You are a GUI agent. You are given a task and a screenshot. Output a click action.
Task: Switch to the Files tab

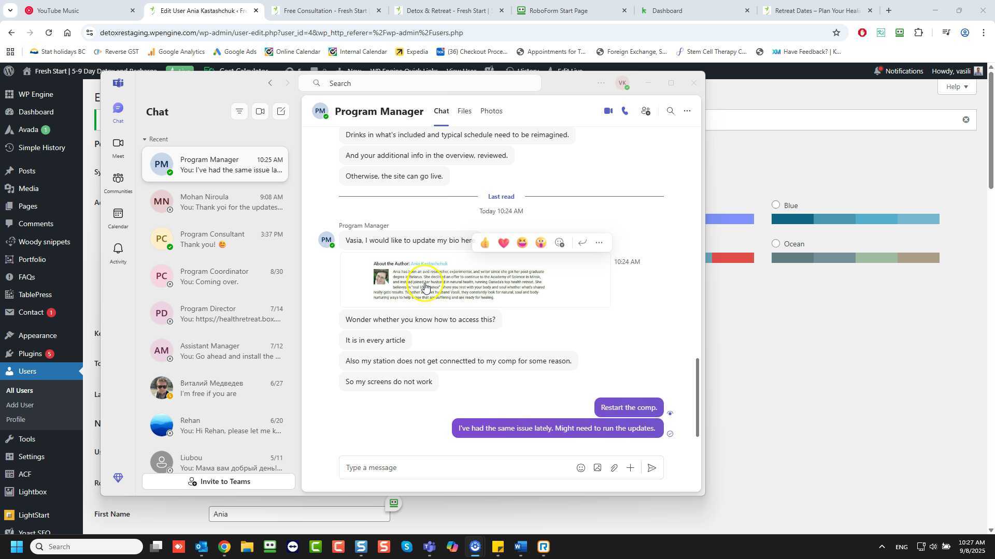[464, 111]
